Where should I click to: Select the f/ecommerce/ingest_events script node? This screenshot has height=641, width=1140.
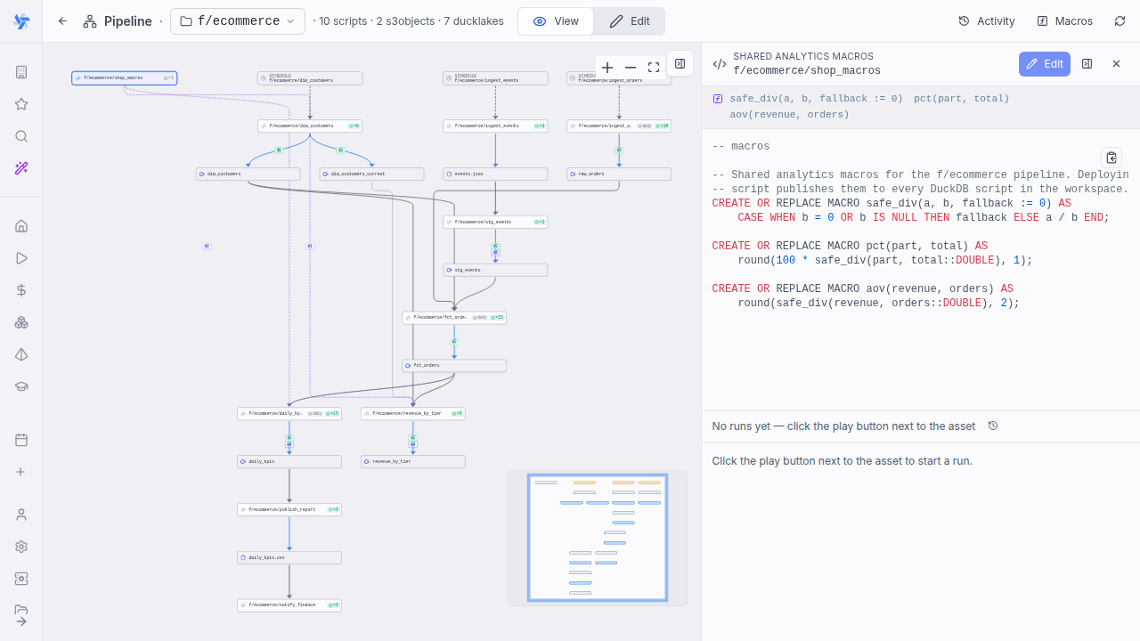[x=495, y=126]
